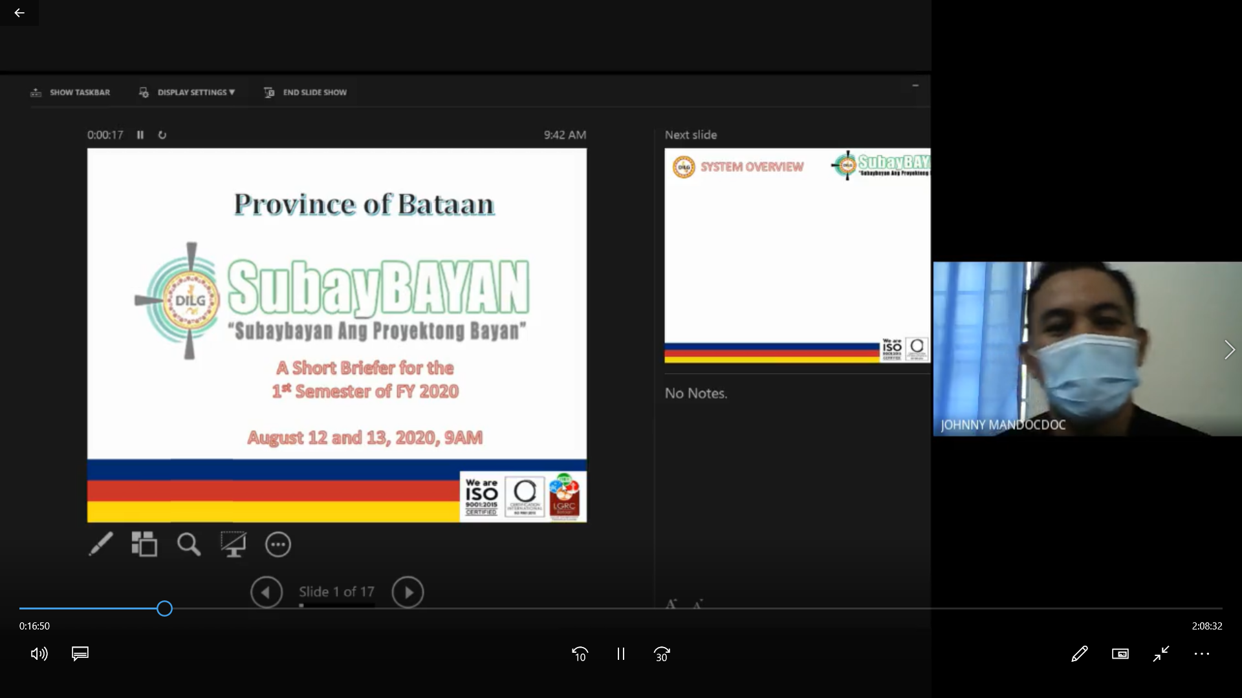Viewport: 1242px width, 698px height.
Task: Advance to the next slide
Action: tap(408, 592)
